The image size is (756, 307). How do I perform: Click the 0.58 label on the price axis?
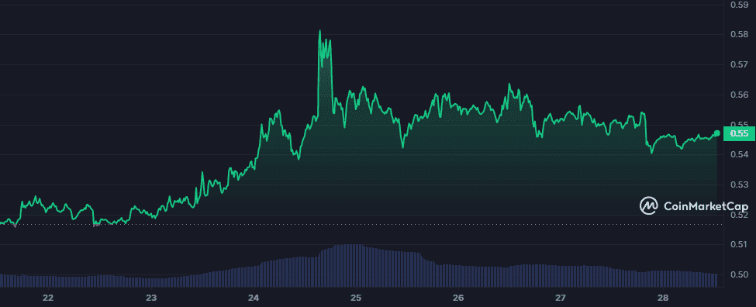click(739, 35)
